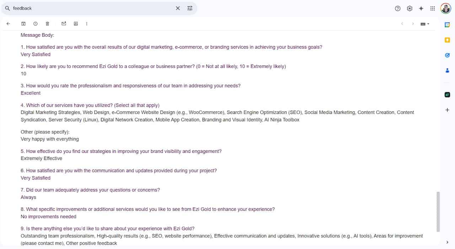
Task: Open Google Calendar in side panel
Action: 448,24
